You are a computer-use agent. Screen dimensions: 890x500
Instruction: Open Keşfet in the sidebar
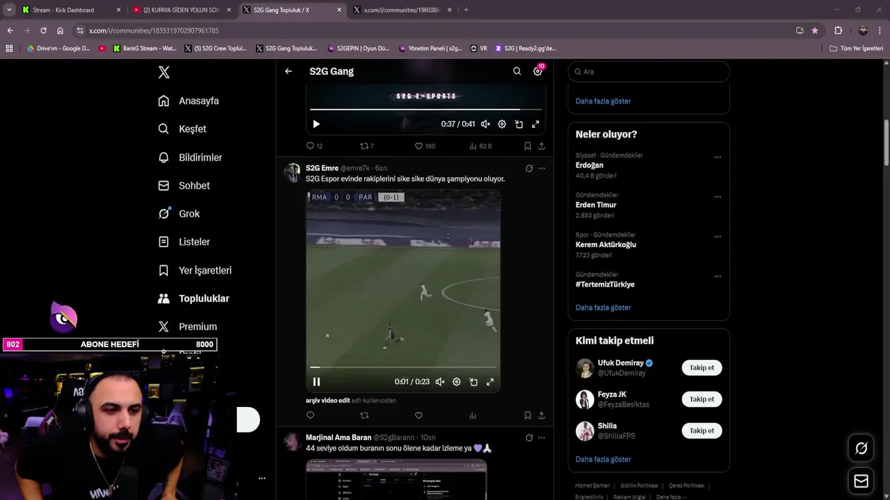182,129
